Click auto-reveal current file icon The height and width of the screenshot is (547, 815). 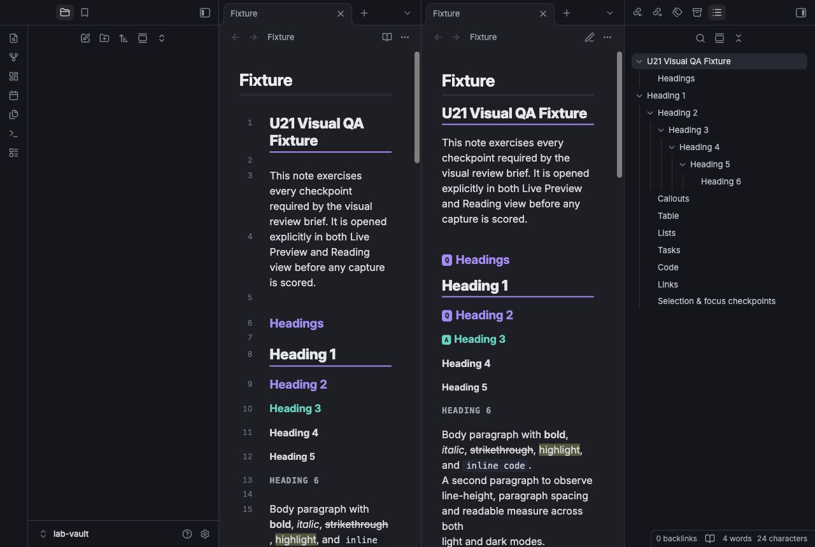(x=143, y=38)
